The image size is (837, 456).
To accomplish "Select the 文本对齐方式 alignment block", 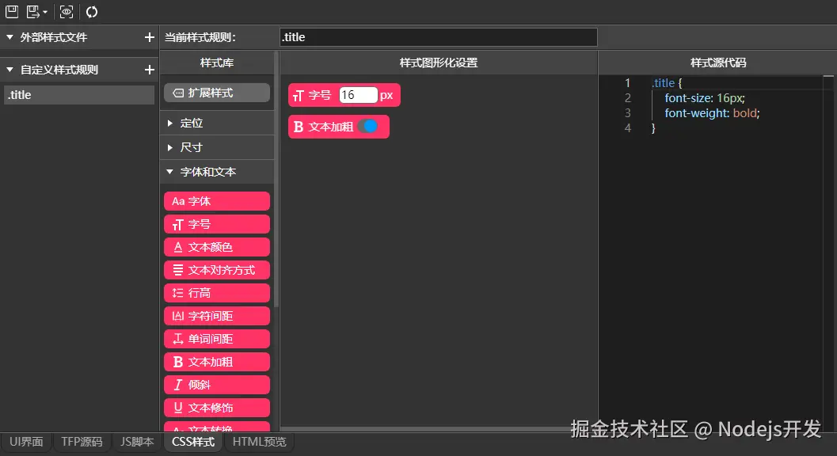I will pos(216,269).
